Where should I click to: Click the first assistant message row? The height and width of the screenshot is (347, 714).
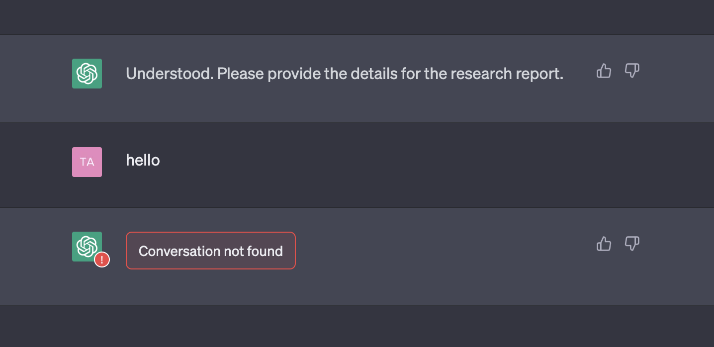pyautogui.click(x=357, y=78)
